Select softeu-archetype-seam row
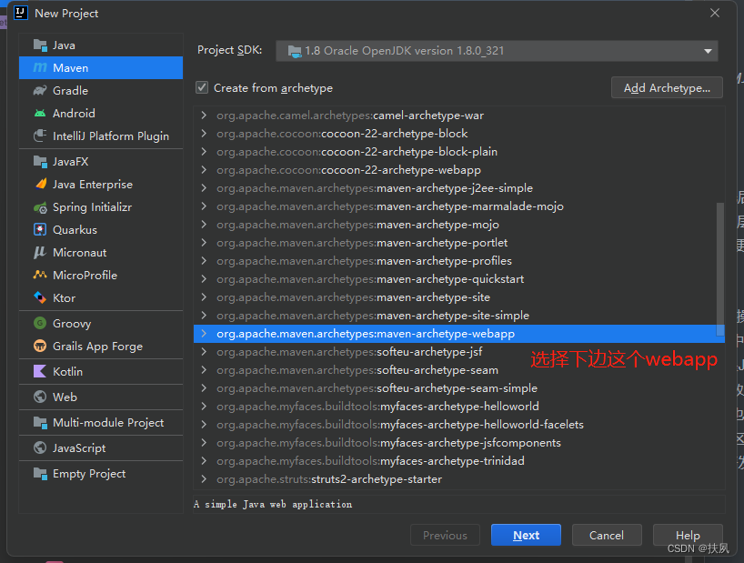Viewport: 744px width, 563px height. click(x=458, y=370)
